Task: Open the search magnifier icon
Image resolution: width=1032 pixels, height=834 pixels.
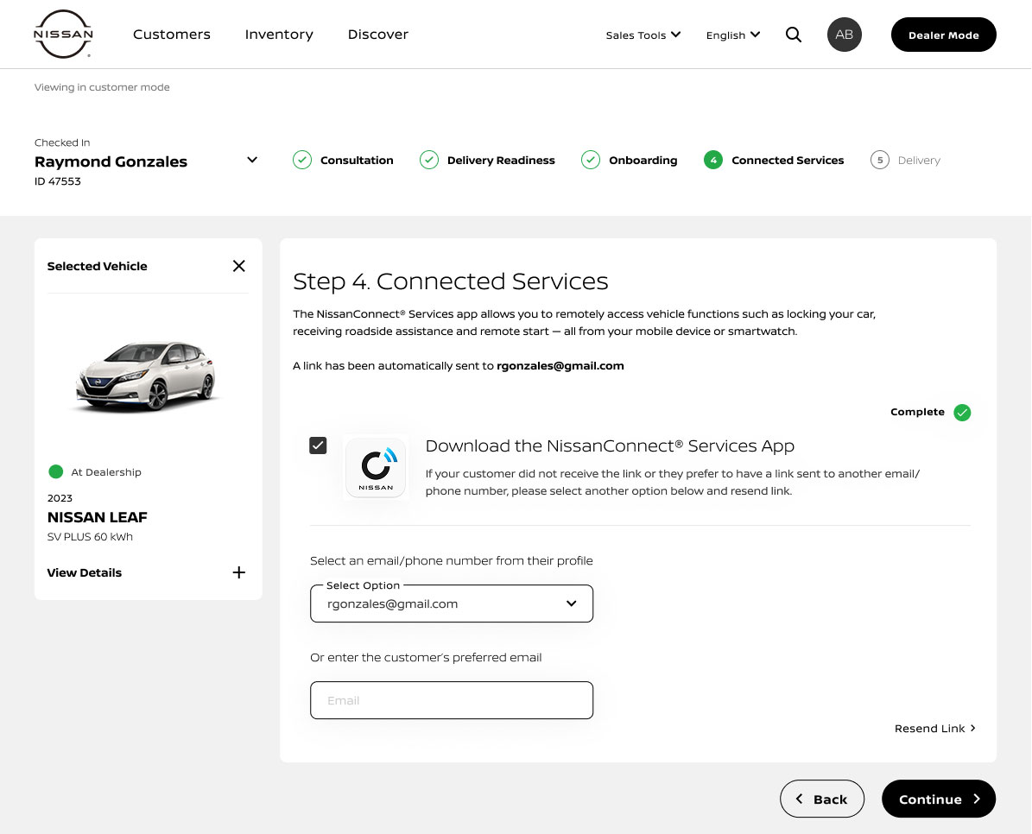Action: click(x=793, y=35)
